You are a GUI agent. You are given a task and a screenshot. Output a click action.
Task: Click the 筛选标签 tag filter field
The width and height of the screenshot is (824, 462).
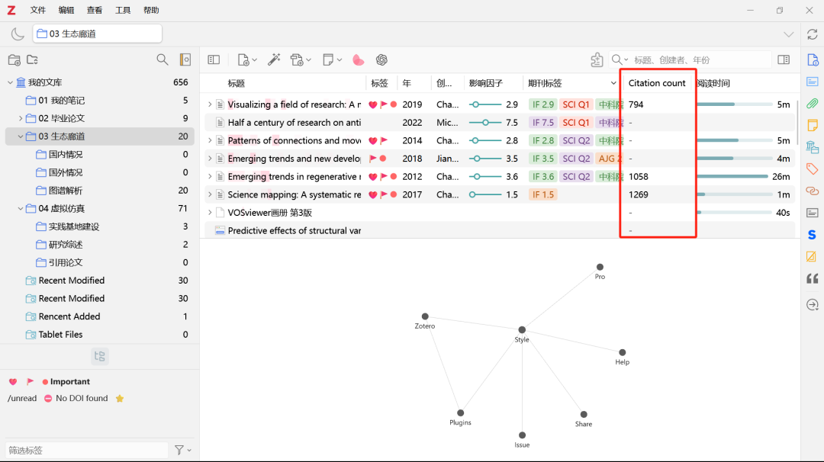click(86, 450)
